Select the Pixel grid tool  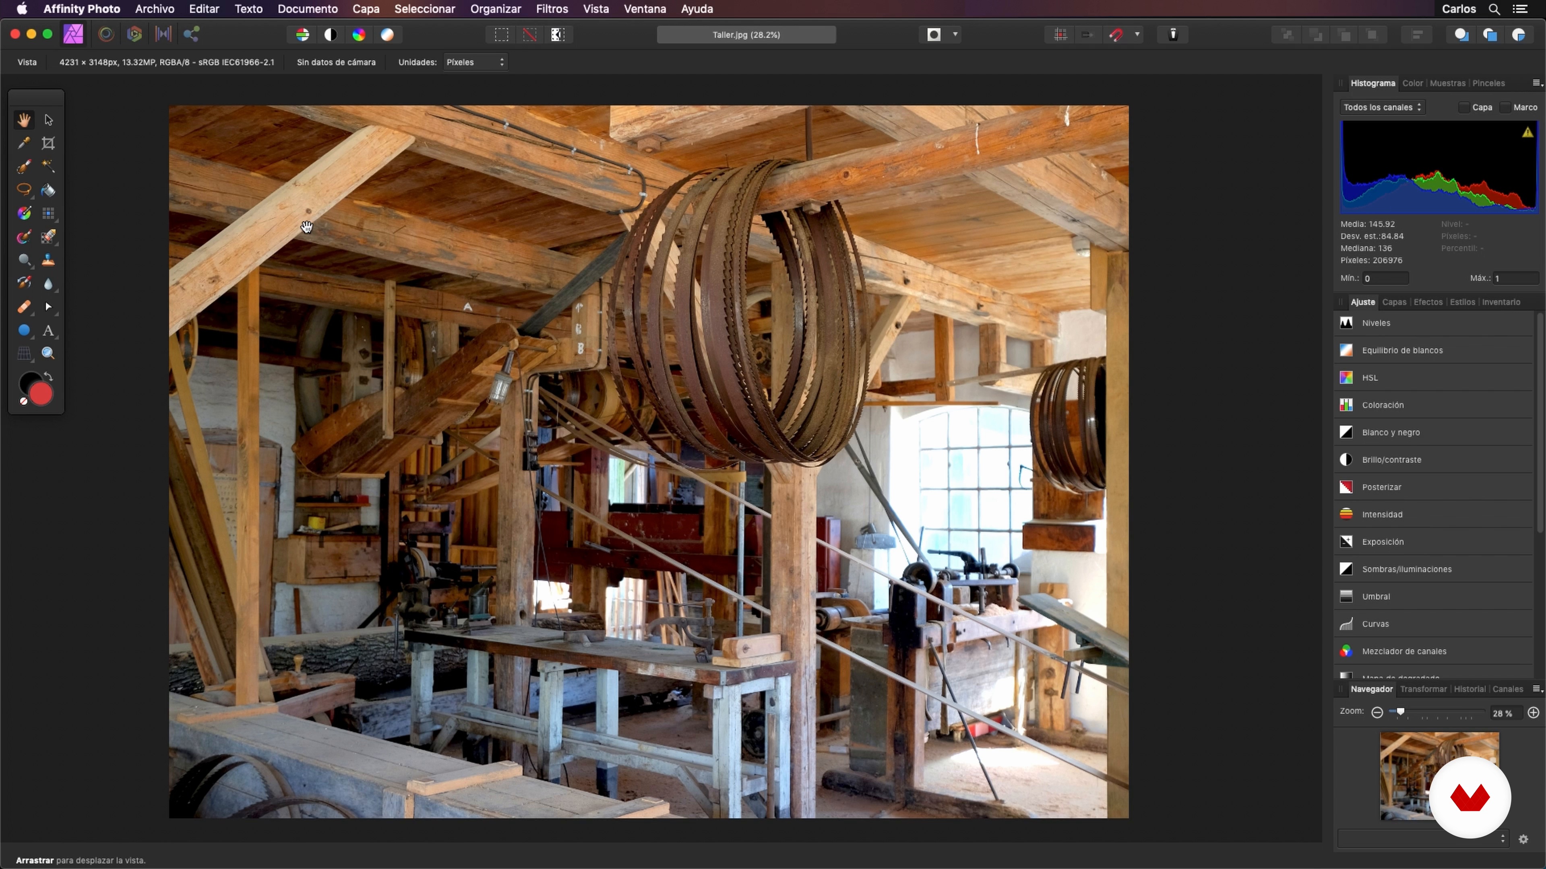(49, 214)
